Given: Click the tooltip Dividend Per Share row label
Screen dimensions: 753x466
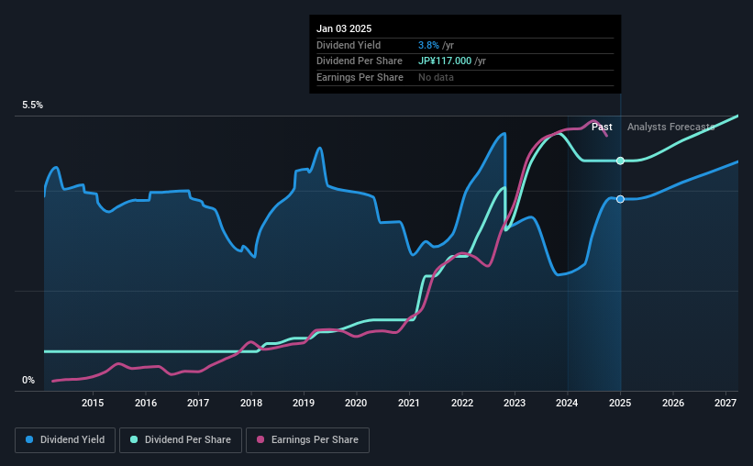Looking at the screenshot, I should pos(360,61).
